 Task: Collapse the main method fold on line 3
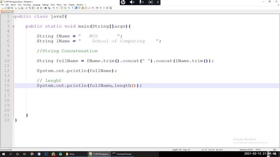[14, 26]
